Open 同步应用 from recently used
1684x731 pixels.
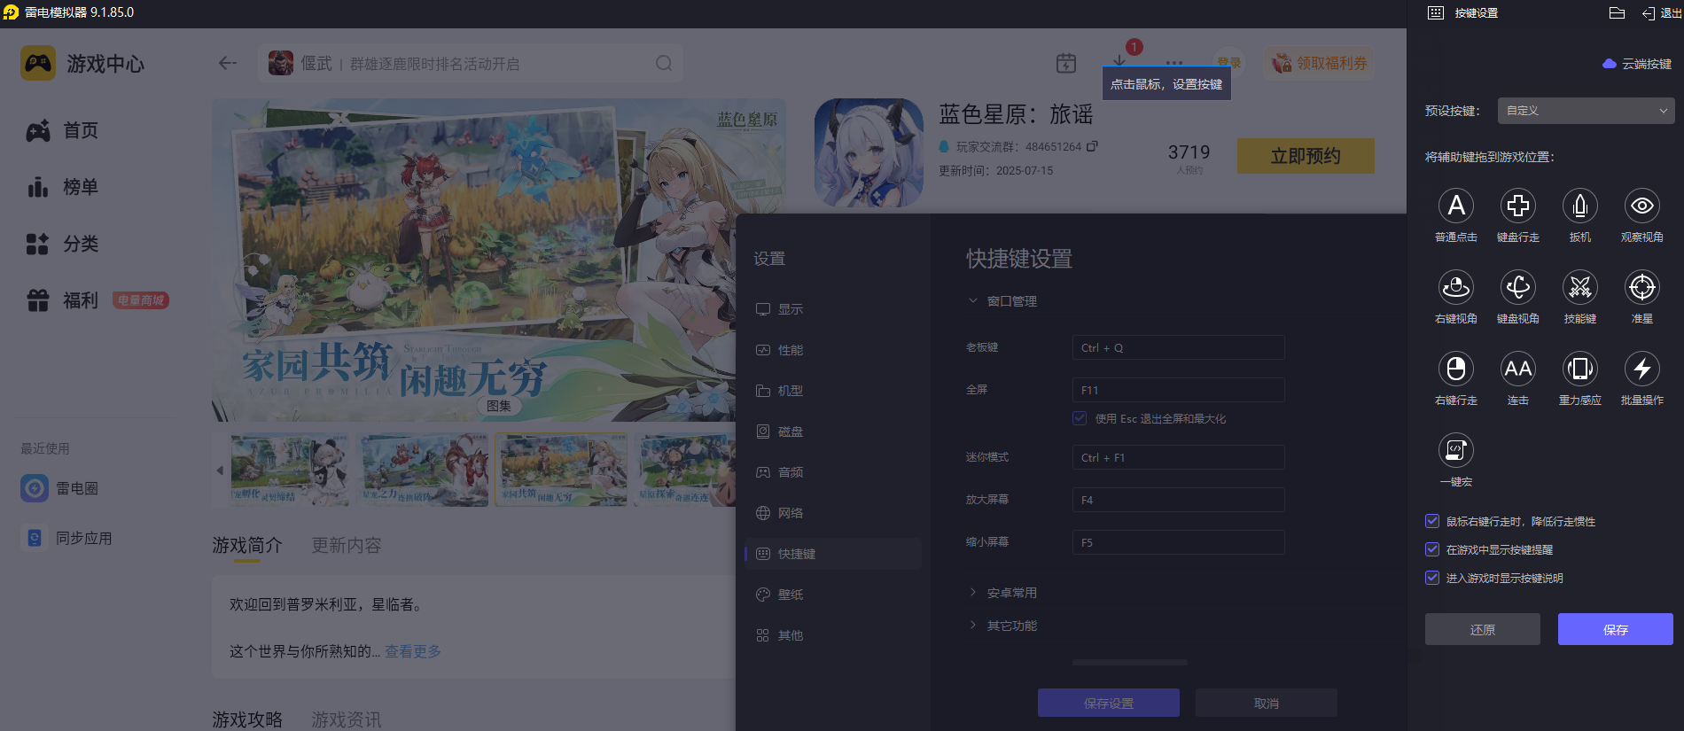coord(67,538)
